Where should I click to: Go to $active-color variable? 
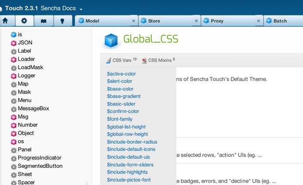tap(121, 74)
